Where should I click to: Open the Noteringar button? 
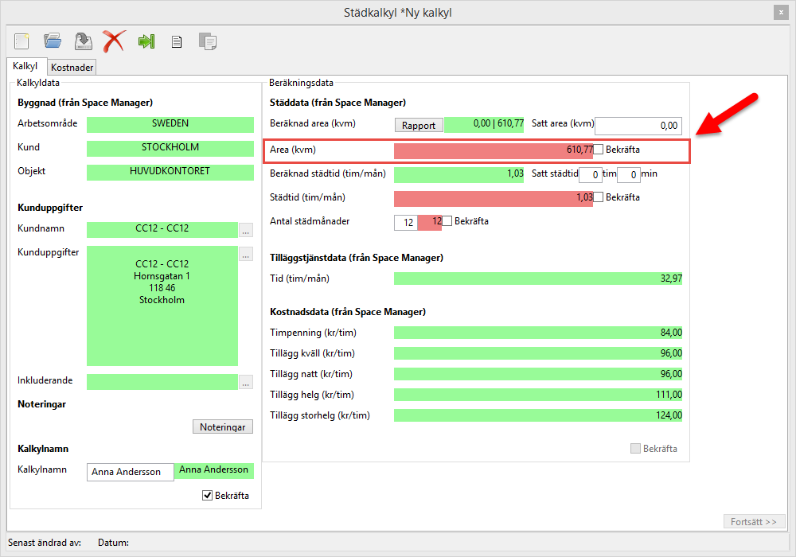click(x=223, y=427)
